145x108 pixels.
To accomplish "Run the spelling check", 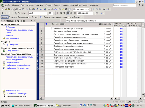I will 23,9.
